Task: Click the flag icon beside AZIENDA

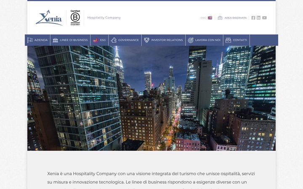Action: coord(30,40)
